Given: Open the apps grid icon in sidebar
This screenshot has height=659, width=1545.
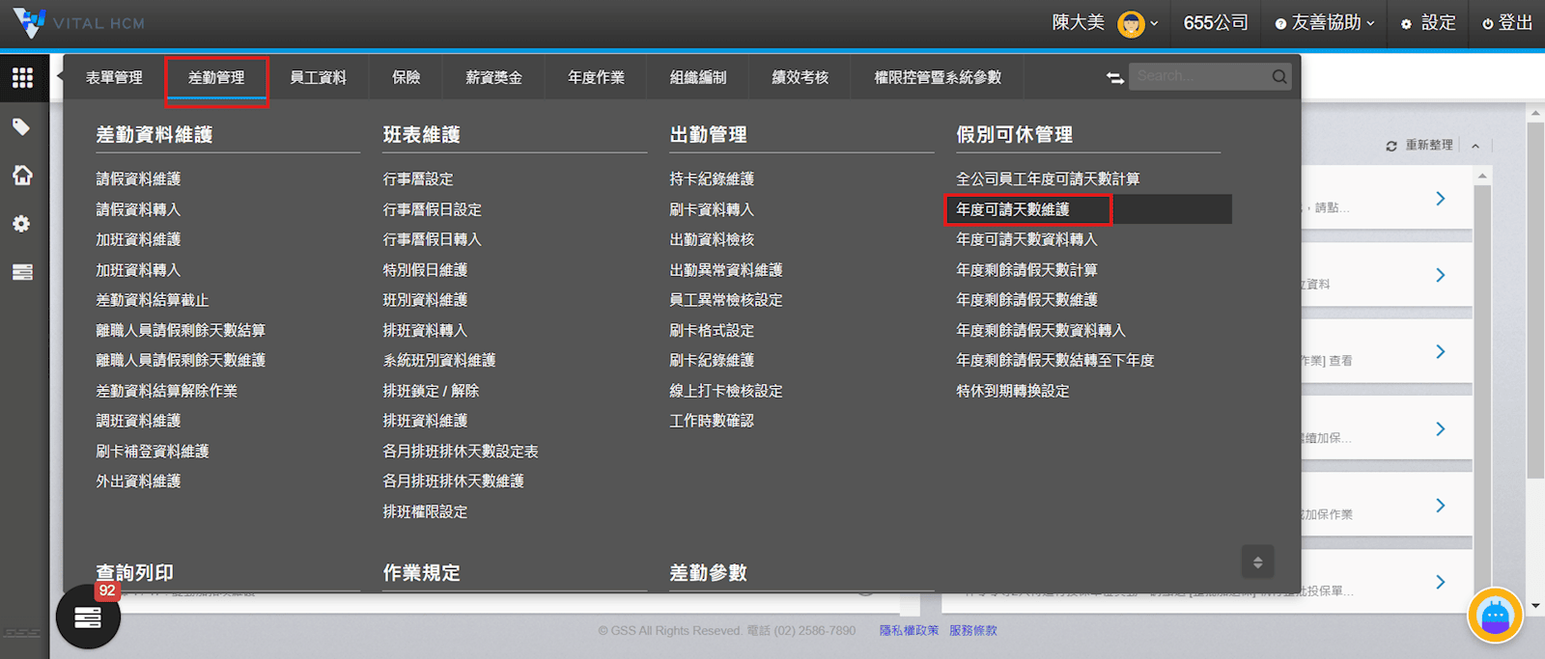Looking at the screenshot, I should pos(22,78).
